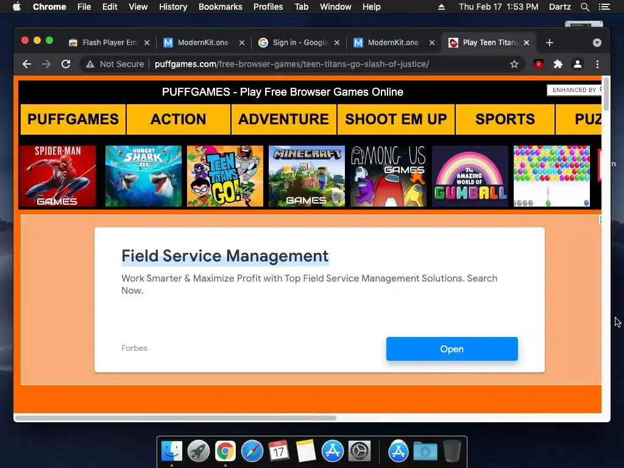Viewport: 624px width, 468px height.
Task: Open Calendar from the Dock
Action: pyautogui.click(x=278, y=452)
